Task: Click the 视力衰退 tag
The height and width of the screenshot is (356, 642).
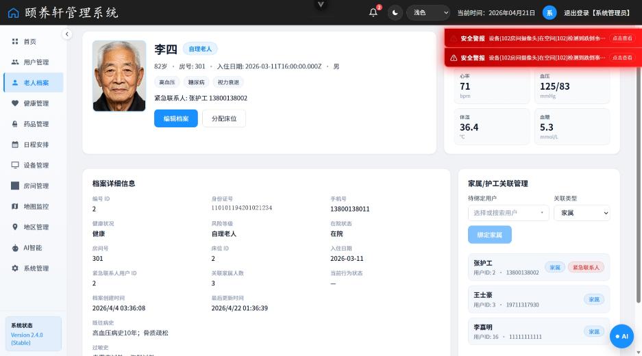Action: [228, 82]
